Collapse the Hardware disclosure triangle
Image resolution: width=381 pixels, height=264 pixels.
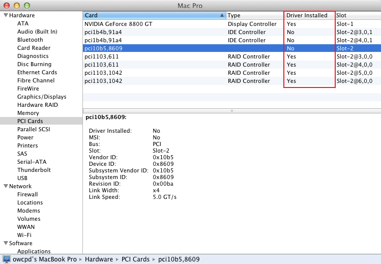(x=5, y=15)
